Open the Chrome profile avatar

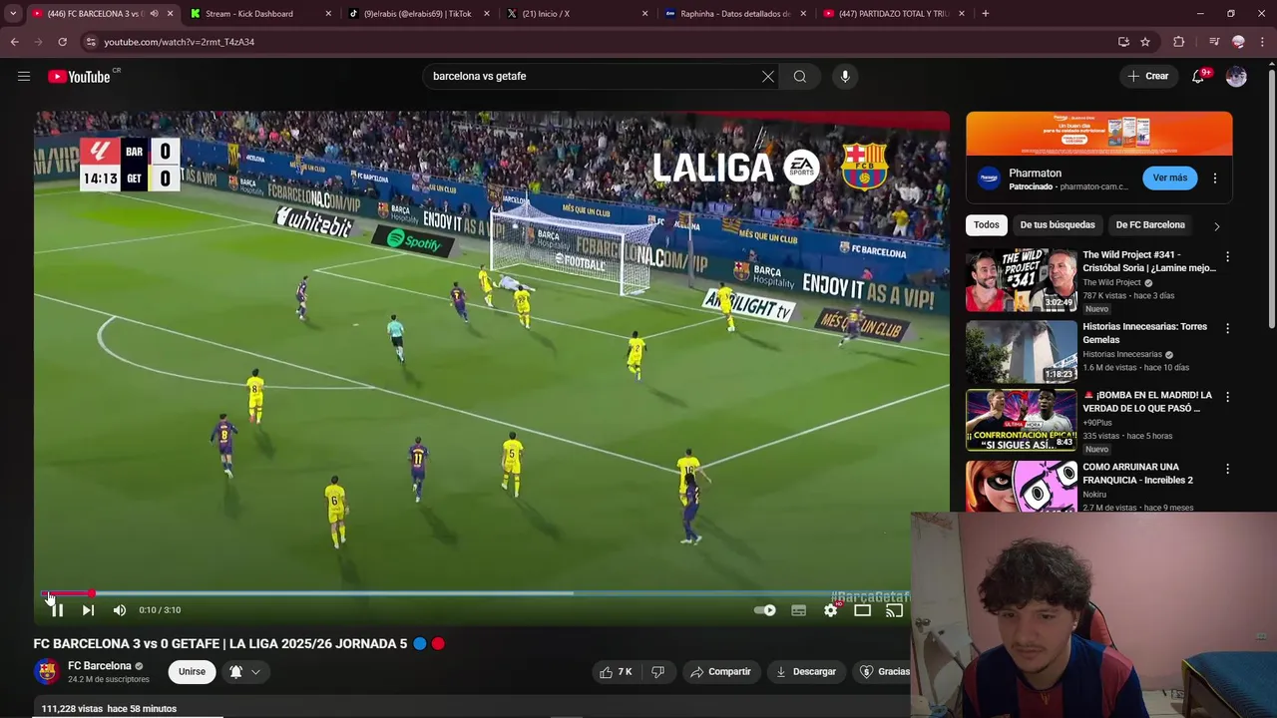point(1238,42)
